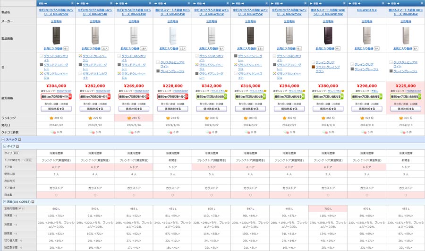Click the 日本製 row label
Screen dimensions: 425x251
(8, 195)
